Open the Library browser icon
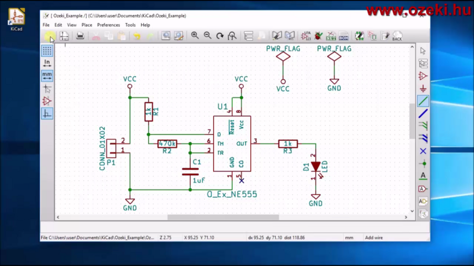Viewport: 474px width, 266px height. (x=290, y=36)
